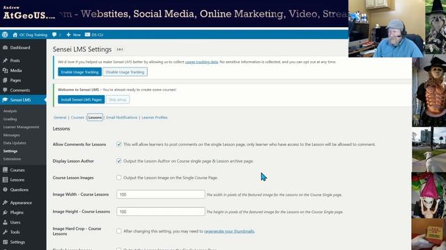Screen dimensions: 446x250
Task: Click the Lessons icon in sidebar
Action: click(x=5, y=180)
